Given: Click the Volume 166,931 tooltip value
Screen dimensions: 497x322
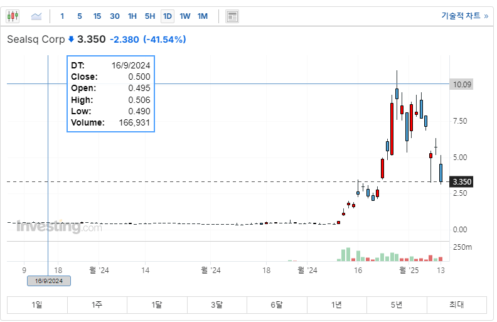Looking at the screenshot, I should coord(134,122).
